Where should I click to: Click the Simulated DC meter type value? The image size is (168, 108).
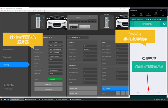(55, 70)
